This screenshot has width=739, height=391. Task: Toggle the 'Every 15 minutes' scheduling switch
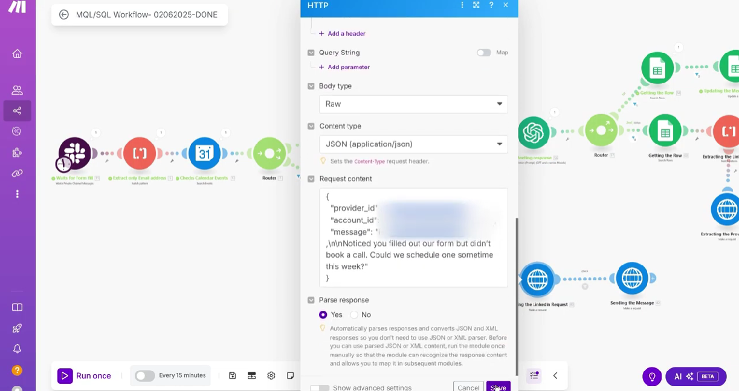tap(144, 376)
